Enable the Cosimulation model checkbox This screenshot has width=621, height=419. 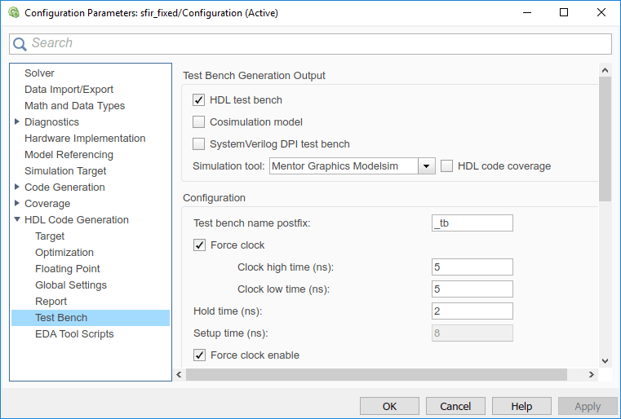198,121
